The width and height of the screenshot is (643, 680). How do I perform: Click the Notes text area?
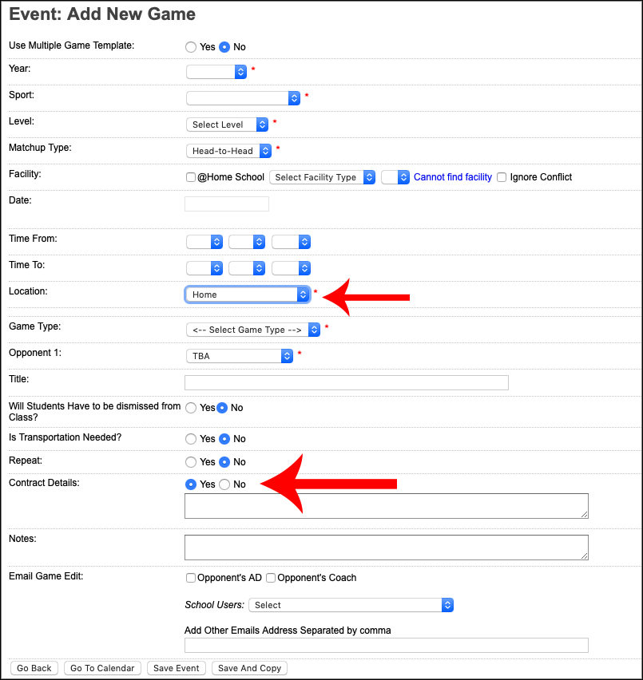tap(386, 548)
